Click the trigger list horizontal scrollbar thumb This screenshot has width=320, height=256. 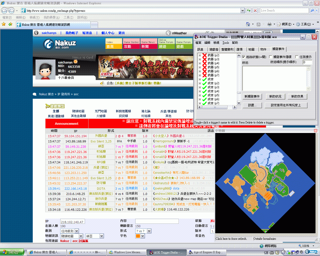pyautogui.click(x=215, y=107)
